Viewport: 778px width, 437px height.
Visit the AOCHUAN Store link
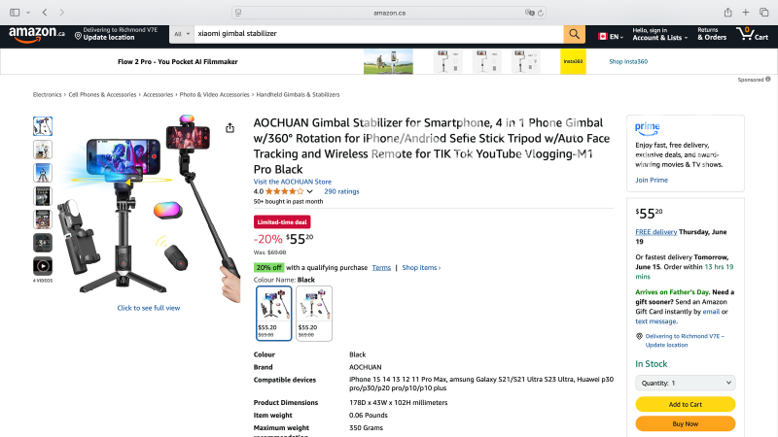(293, 182)
